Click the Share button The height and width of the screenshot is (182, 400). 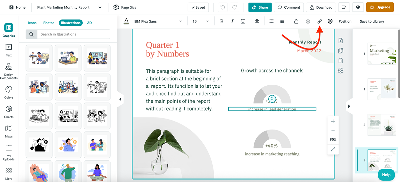coord(260,7)
